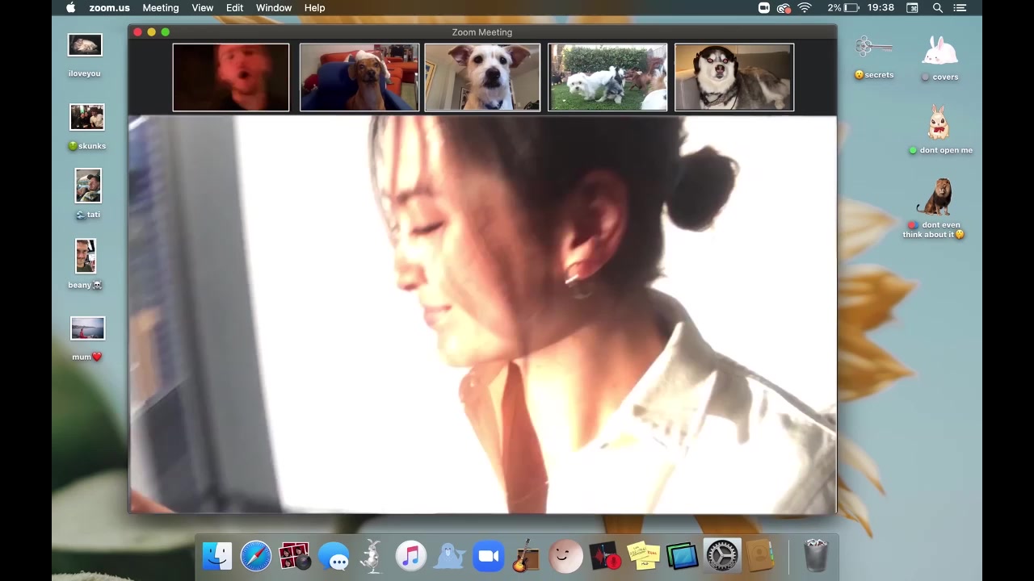Open the Meeting menu
Screen dimensions: 1034x581
[160, 8]
